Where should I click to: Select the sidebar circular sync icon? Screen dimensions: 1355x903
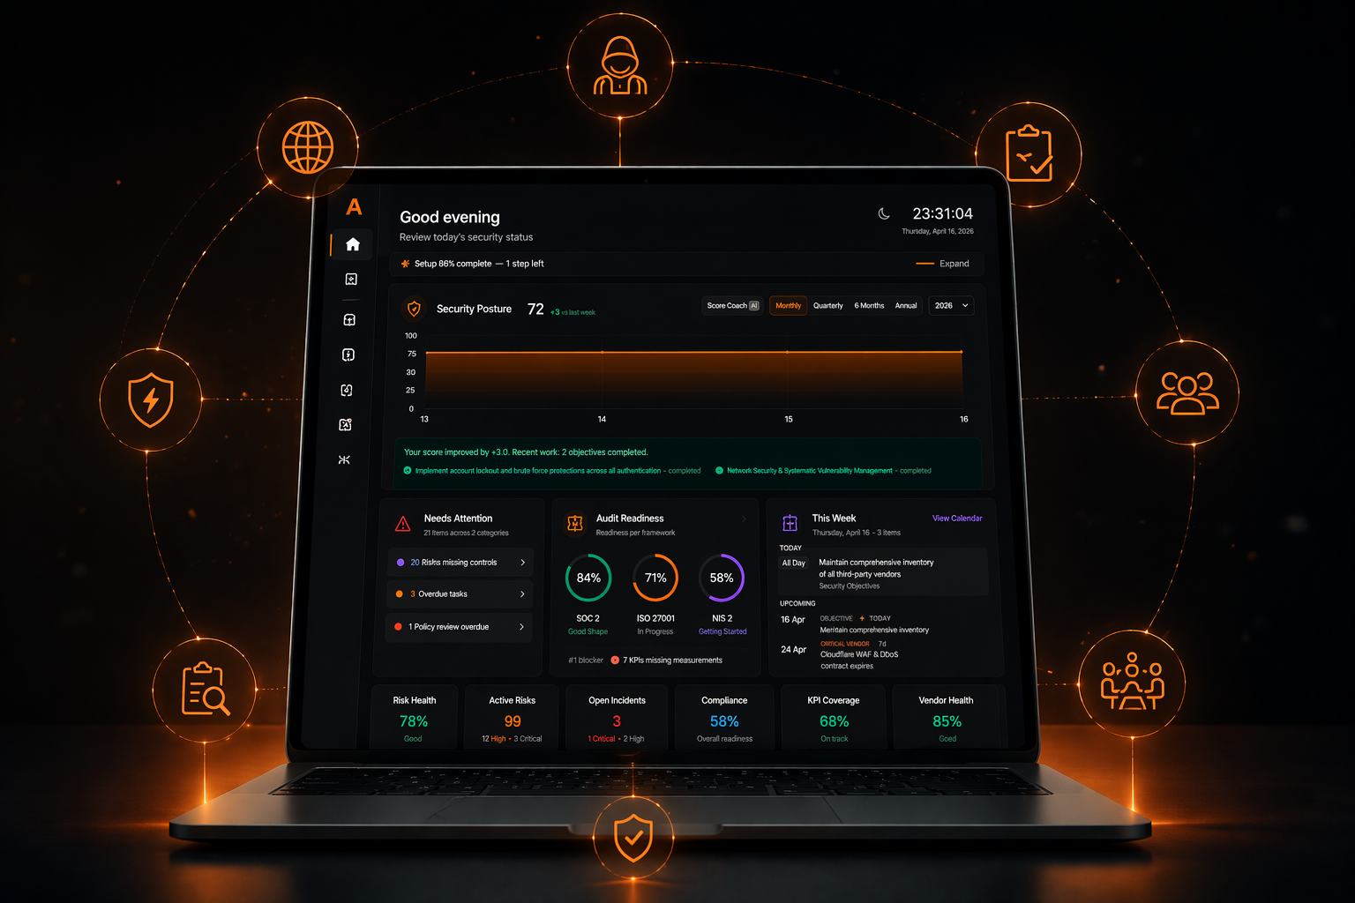tap(347, 390)
